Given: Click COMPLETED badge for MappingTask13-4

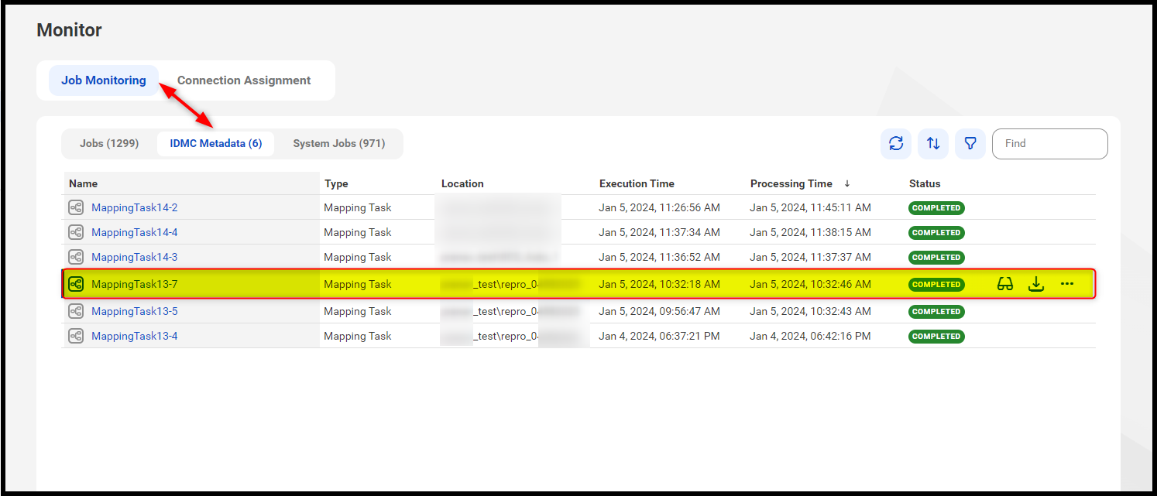Looking at the screenshot, I should tap(936, 336).
